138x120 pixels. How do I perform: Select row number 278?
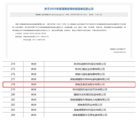coord(13,84)
